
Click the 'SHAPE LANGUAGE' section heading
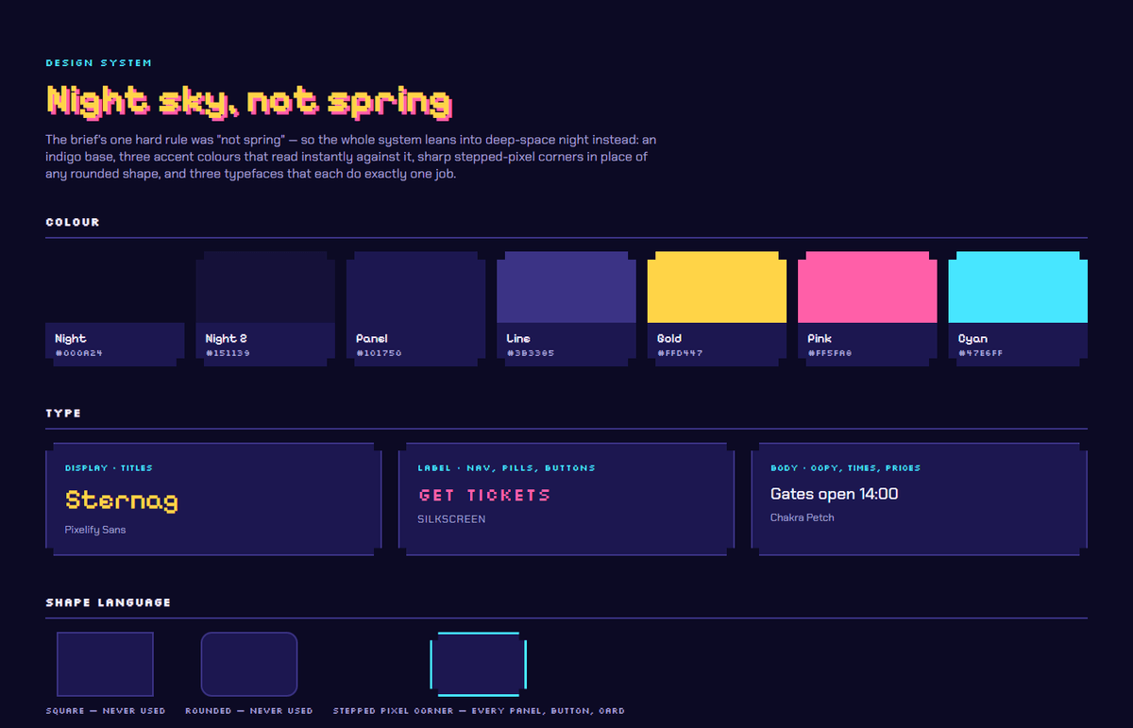pyautogui.click(x=109, y=602)
